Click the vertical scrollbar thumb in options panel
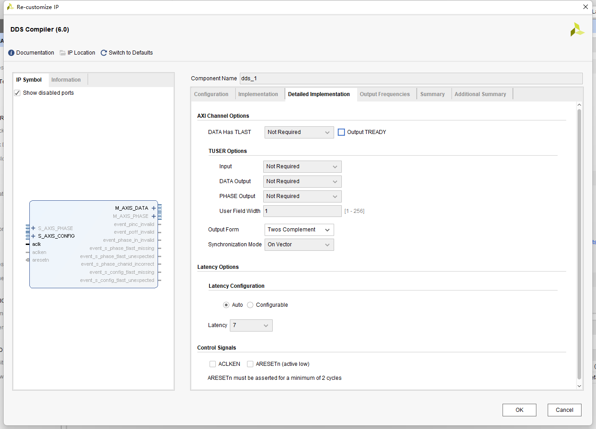This screenshot has height=429, width=596. [579, 244]
